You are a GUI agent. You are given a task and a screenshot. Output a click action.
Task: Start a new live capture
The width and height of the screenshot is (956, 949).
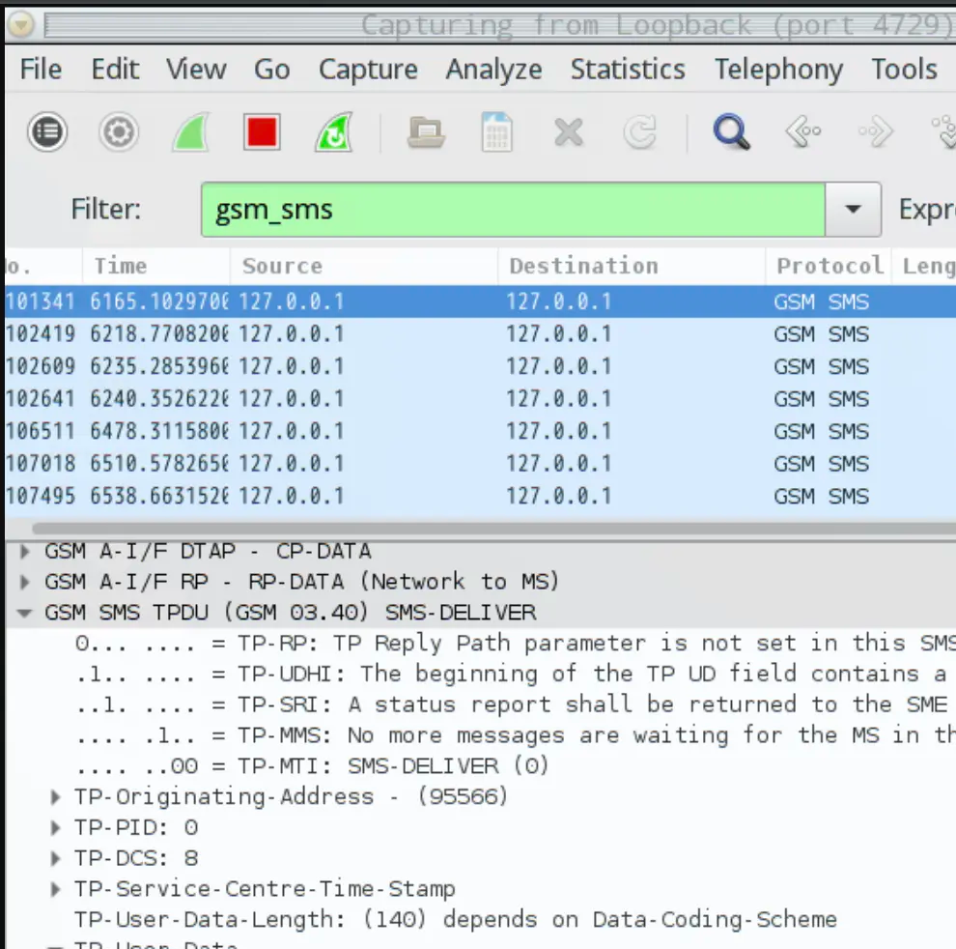(x=188, y=131)
